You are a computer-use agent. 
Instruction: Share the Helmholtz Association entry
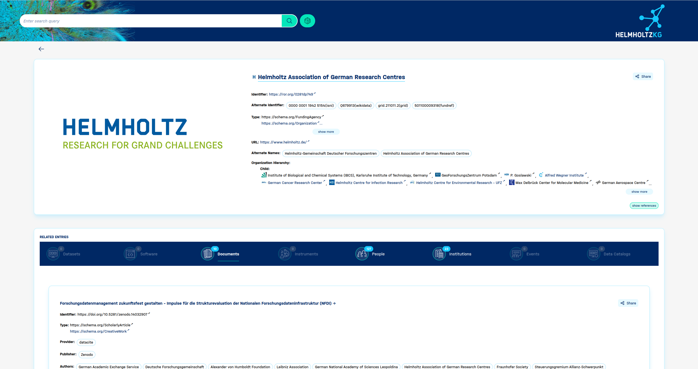click(x=643, y=76)
